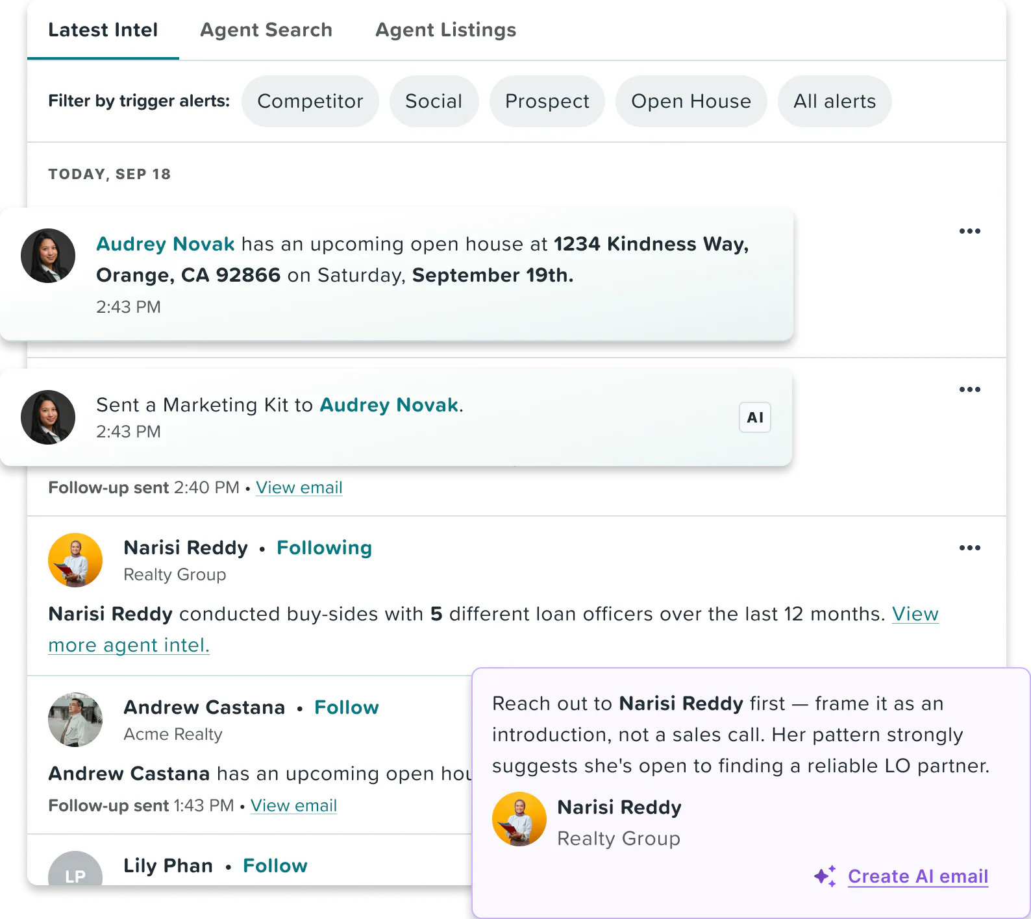
Task: Click the Create AI email link
Action: tap(918, 876)
